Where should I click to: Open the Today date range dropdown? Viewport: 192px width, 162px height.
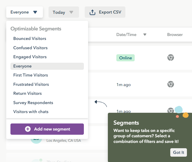[x=64, y=12]
